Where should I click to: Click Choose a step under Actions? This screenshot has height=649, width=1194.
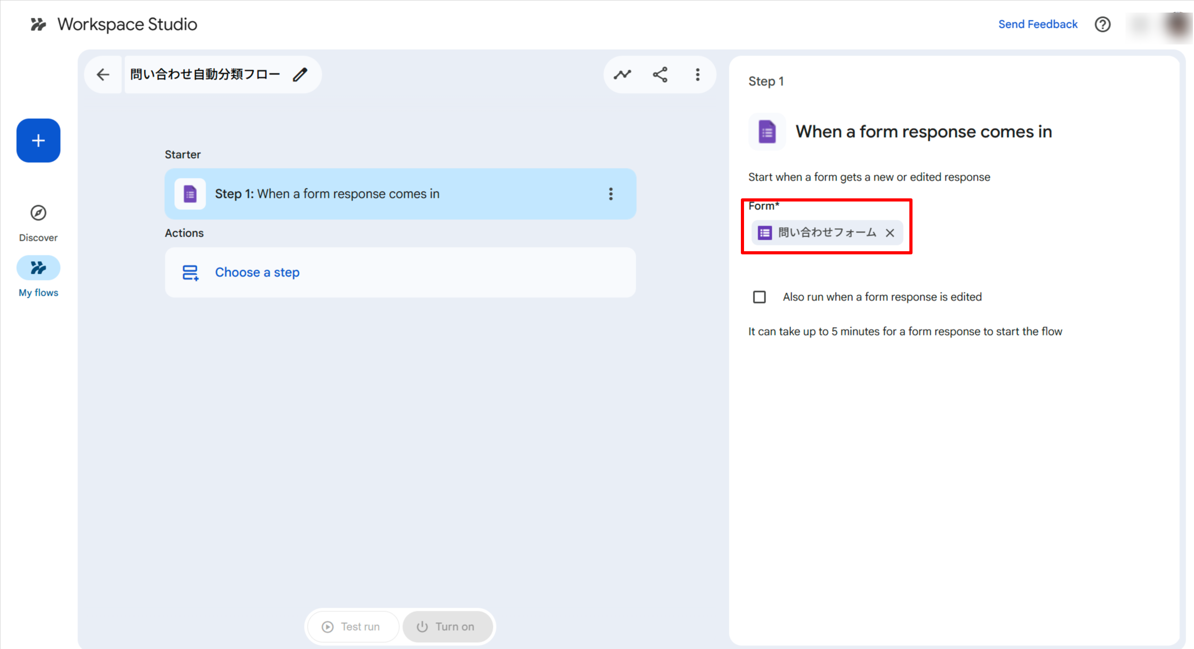coord(257,273)
